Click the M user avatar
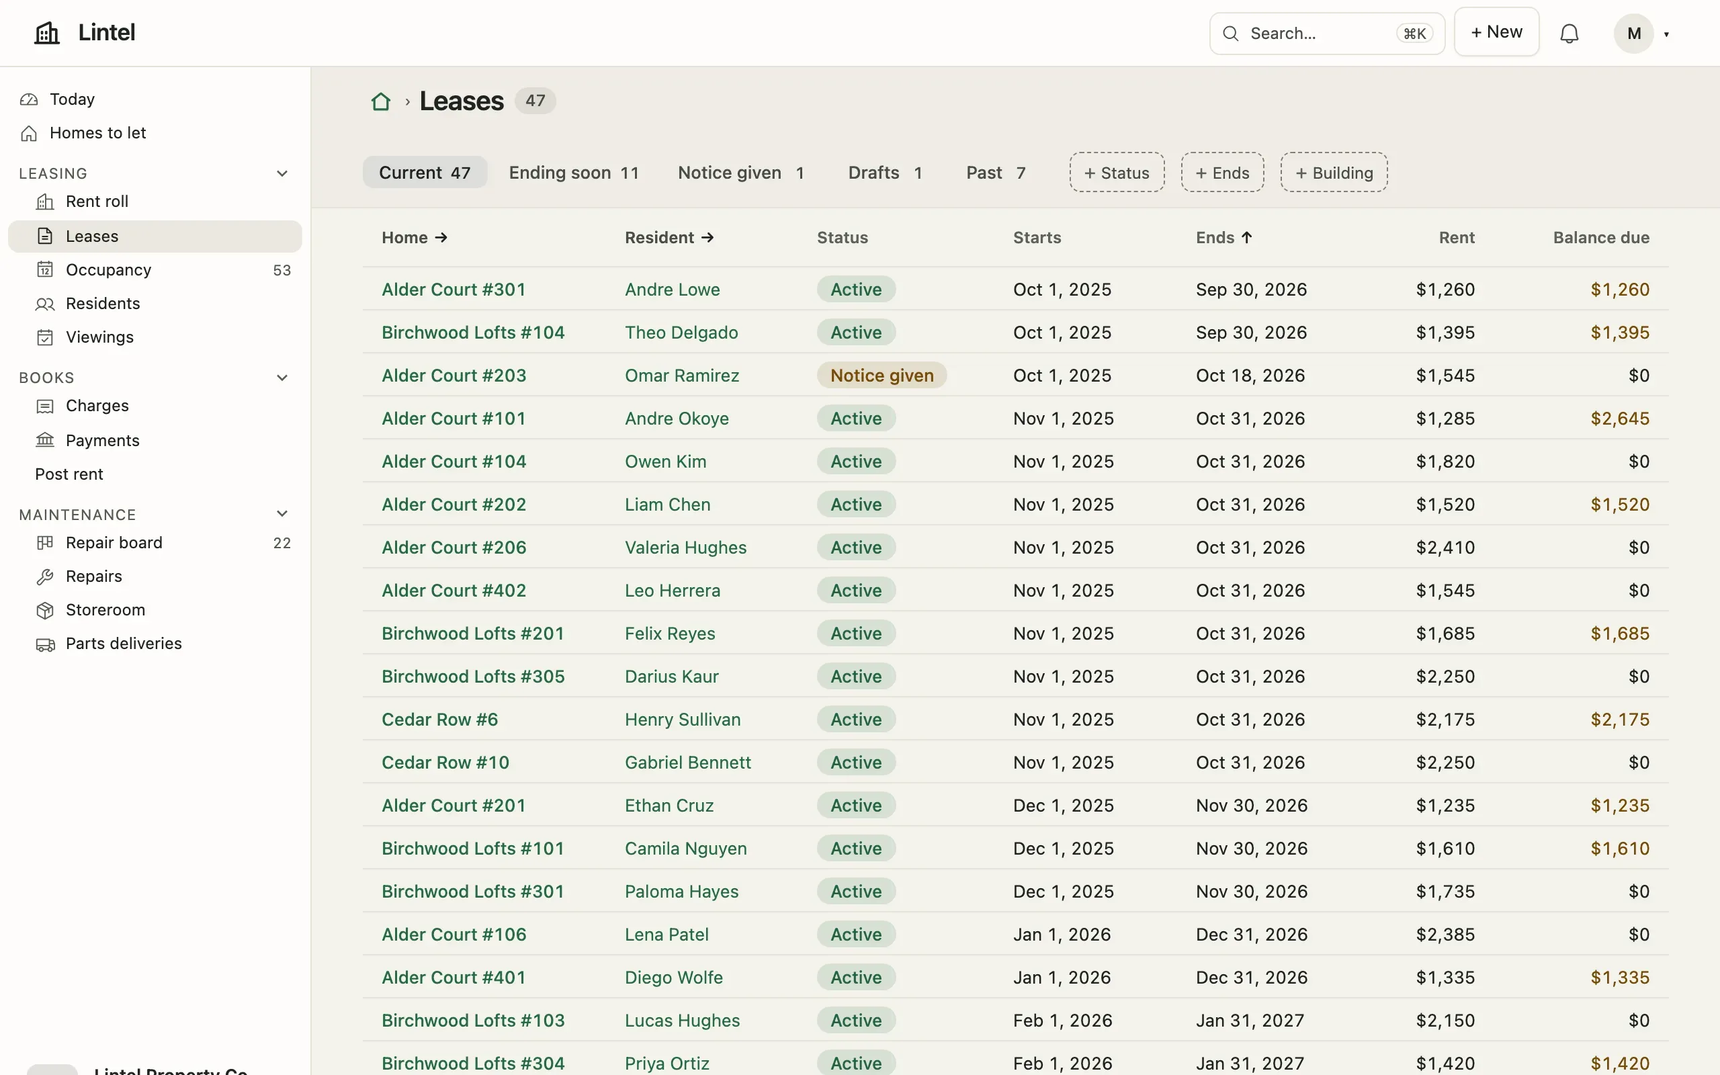This screenshot has height=1075, width=1720. coord(1633,34)
